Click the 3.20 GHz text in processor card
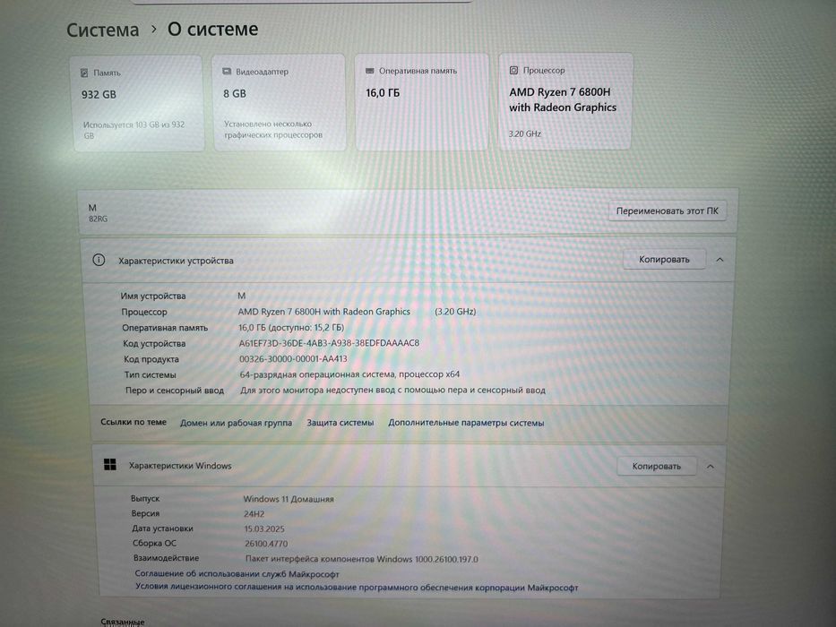836x627 pixels. click(525, 133)
